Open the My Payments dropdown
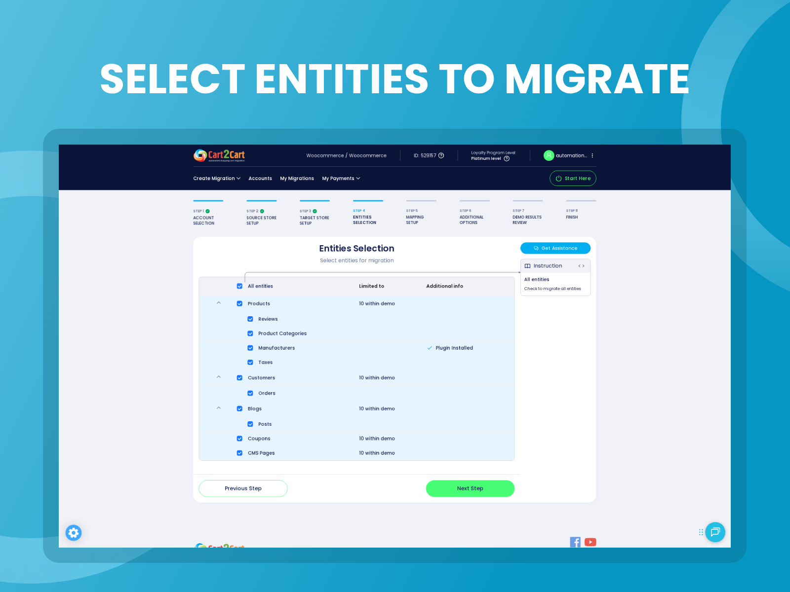The height and width of the screenshot is (592, 790). [x=341, y=179]
